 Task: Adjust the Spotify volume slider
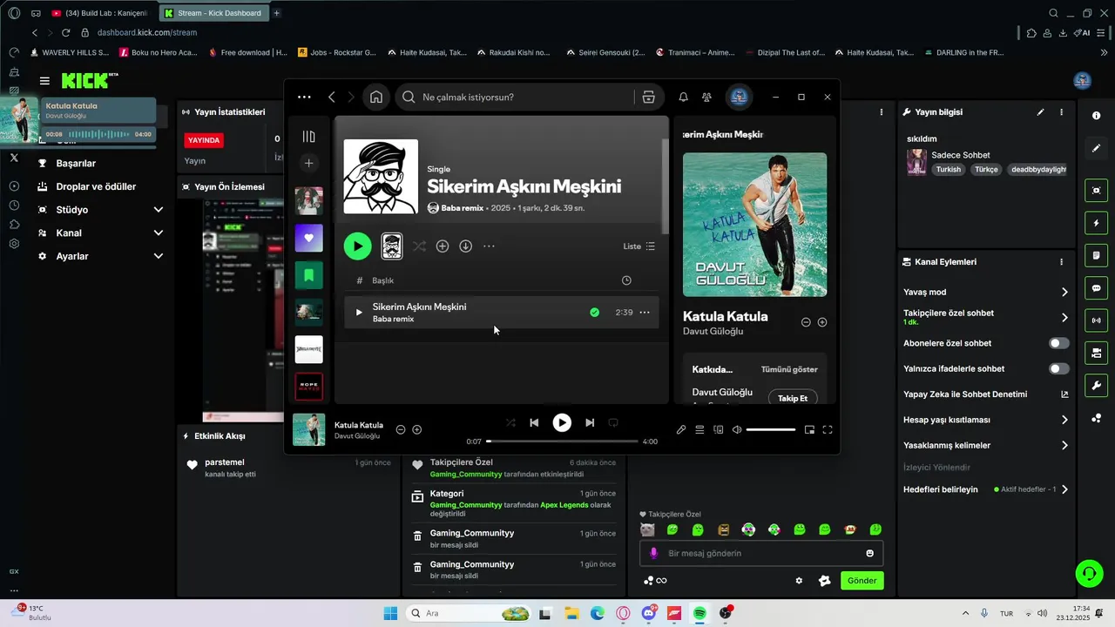tap(771, 429)
